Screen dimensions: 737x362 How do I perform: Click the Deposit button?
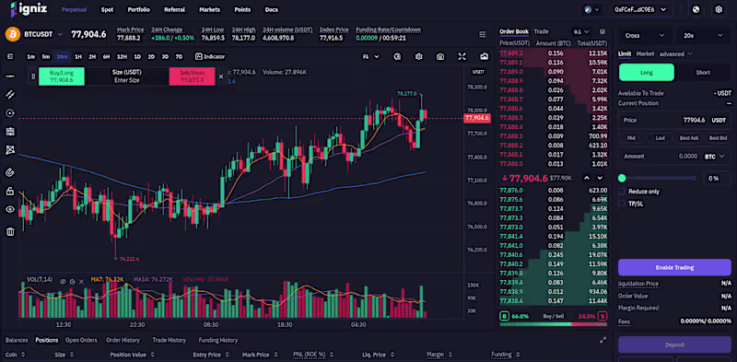point(674,344)
